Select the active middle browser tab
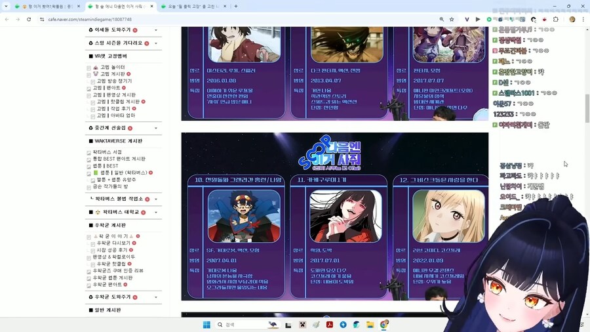The height and width of the screenshot is (332, 590). (121, 6)
